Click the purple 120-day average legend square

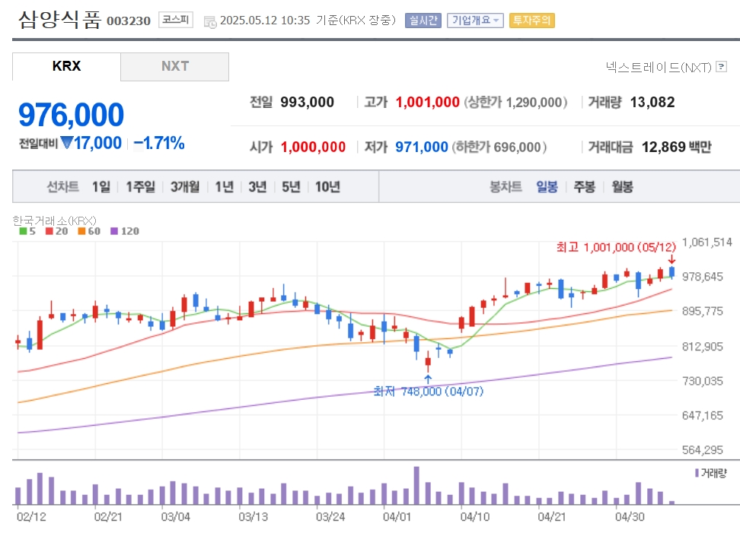pos(113,231)
